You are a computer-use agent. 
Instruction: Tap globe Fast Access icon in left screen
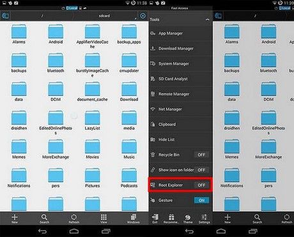[5, 16]
